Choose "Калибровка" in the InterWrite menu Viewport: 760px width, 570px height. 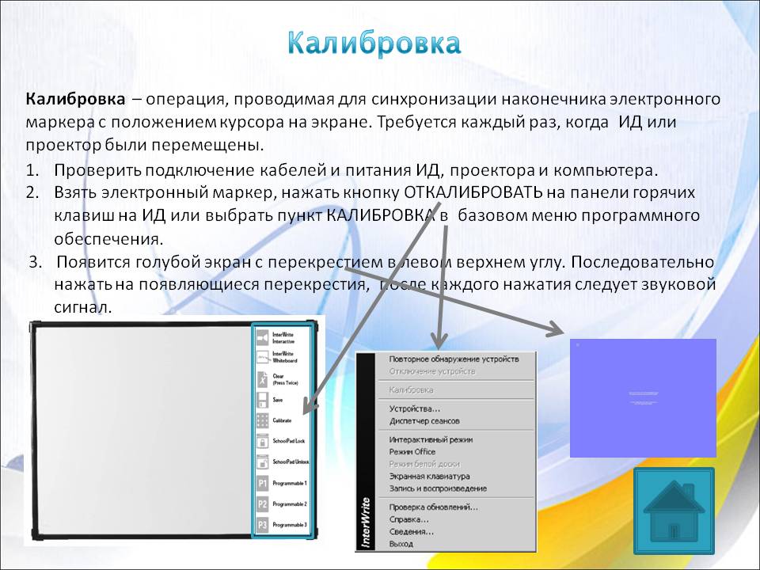tap(411, 389)
